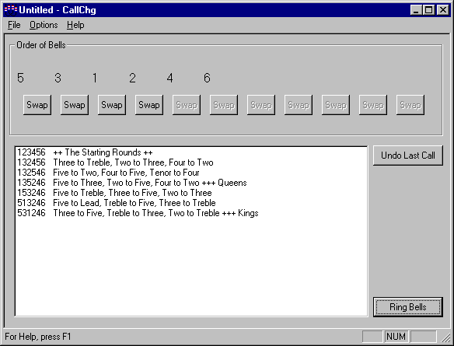Click bell number 2 in Order of Bells

132,78
